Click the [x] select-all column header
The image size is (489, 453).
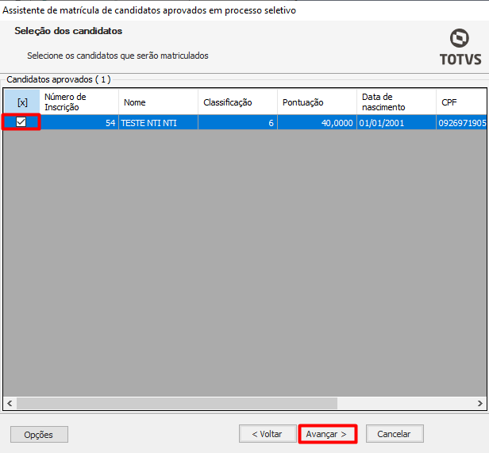tap(21, 102)
